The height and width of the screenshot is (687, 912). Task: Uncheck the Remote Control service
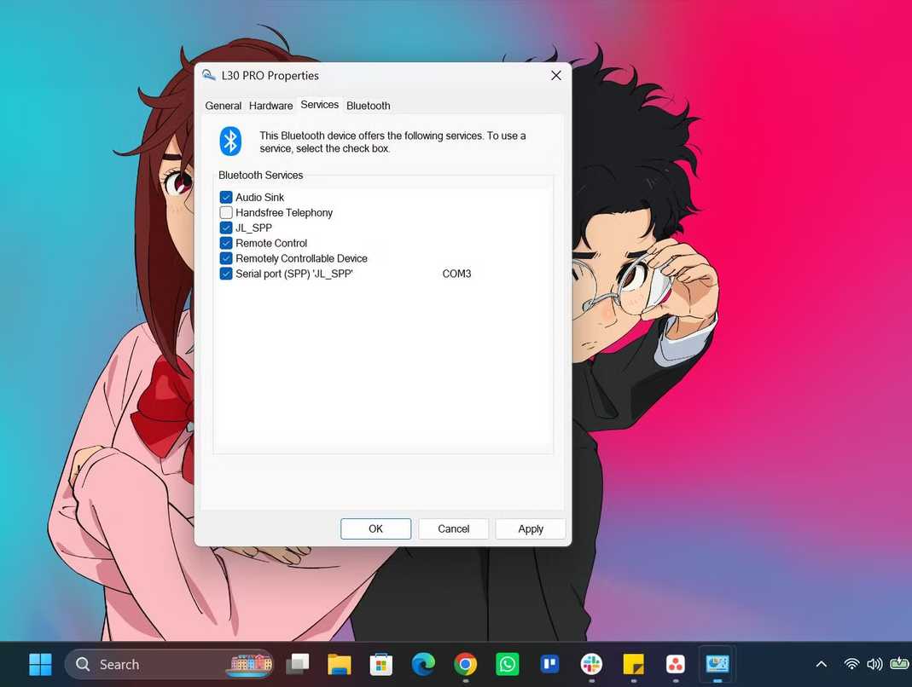[x=226, y=243]
